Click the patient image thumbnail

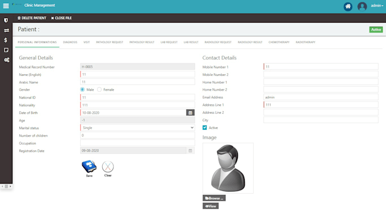point(228,168)
